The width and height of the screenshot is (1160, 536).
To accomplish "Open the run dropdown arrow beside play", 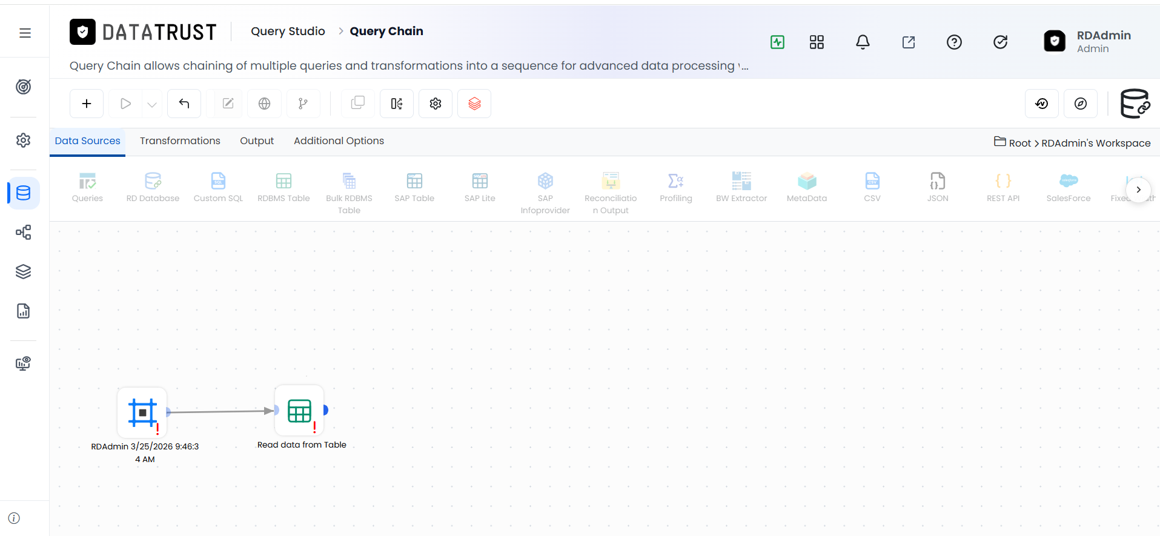I will point(152,104).
